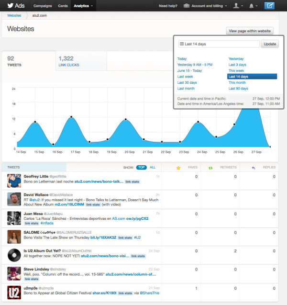Click @atu2 mention in David Wallace tweet
The width and height of the screenshot is (287, 305).
(x=34, y=200)
